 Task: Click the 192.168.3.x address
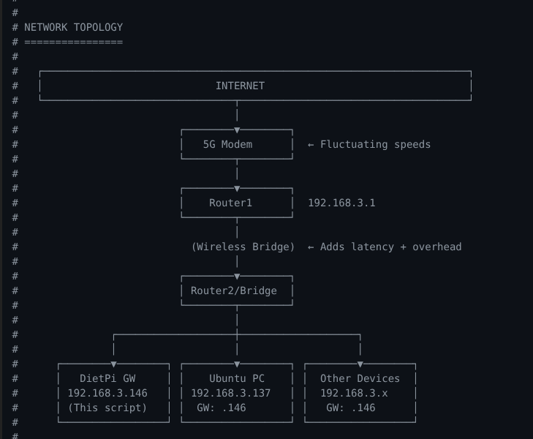[x=354, y=393]
